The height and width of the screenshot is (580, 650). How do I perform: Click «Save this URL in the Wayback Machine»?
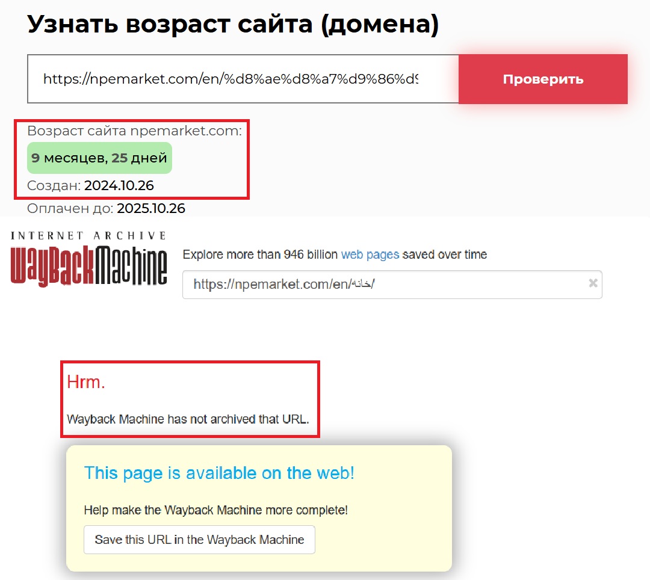[199, 540]
